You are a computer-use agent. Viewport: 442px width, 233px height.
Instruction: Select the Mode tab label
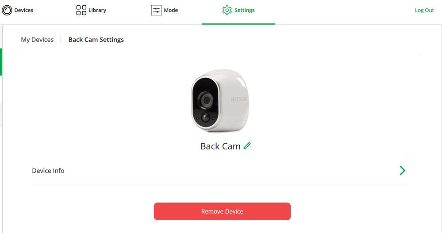[171, 10]
